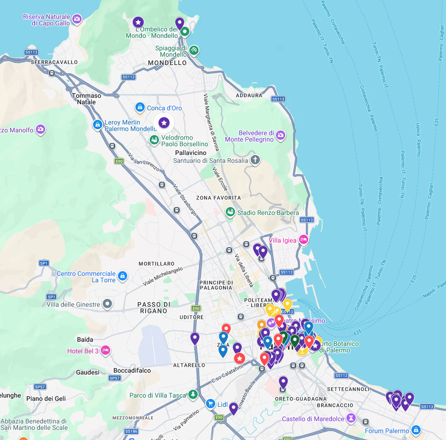Viewport: 446px width, 440px height.
Task: Open the Lidl shopping cart icon
Action: tap(211, 404)
